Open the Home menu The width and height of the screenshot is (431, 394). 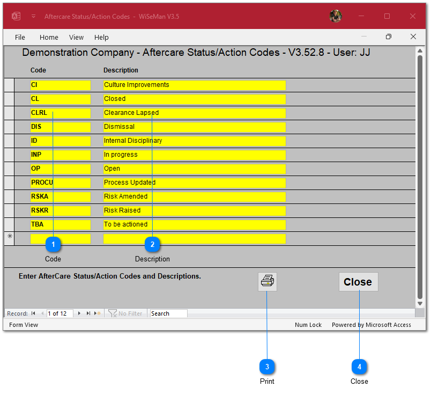tap(49, 38)
